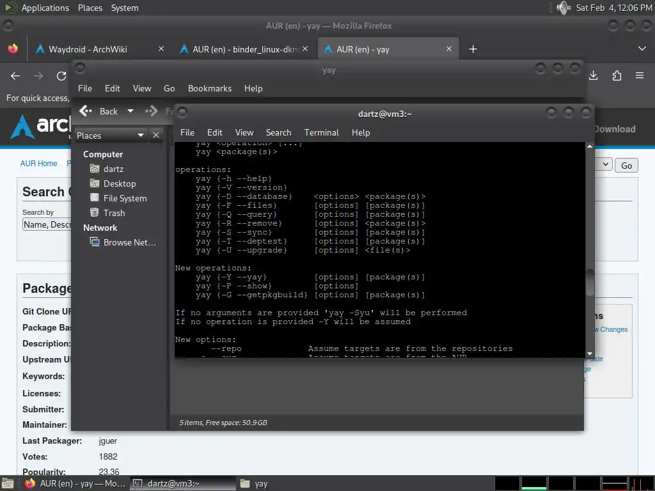Click the Go button on AUR page
This screenshot has width=655, height=491.
tap(626, 166)
